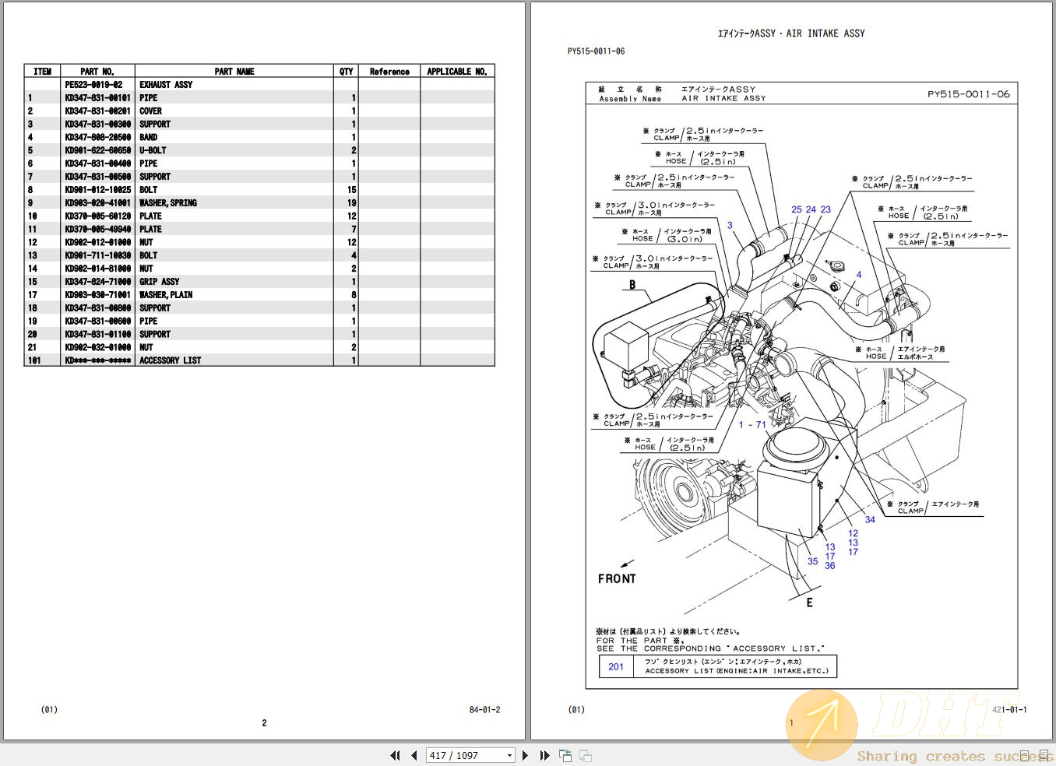Click callout number 23 in the diagram
The width and height of the screenshot is (1056, 766).
tap(825, 209)
